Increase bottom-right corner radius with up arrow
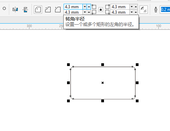Image resolution: width=170 pixels, height=131 pixels. (136, 12)
